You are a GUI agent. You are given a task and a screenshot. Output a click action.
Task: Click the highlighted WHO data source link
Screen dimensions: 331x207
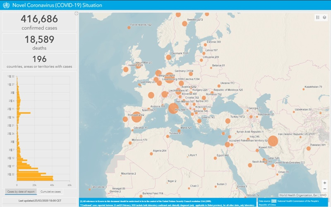pos(273,201)
